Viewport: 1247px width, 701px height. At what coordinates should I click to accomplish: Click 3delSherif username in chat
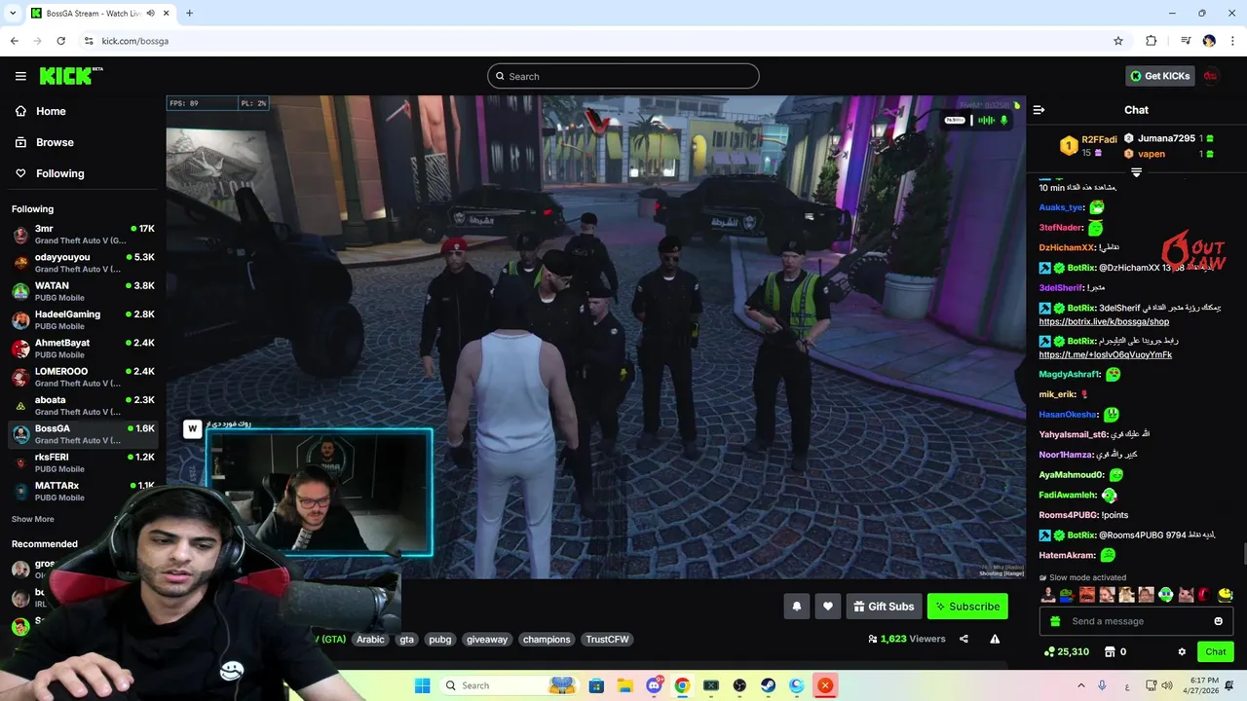click(1061, 287)
